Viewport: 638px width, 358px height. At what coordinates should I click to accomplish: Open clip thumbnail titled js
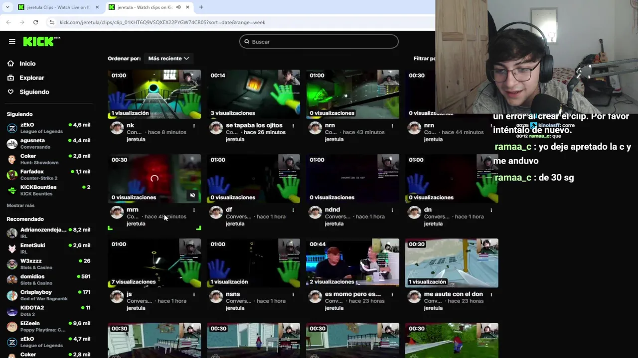point(155,263)
